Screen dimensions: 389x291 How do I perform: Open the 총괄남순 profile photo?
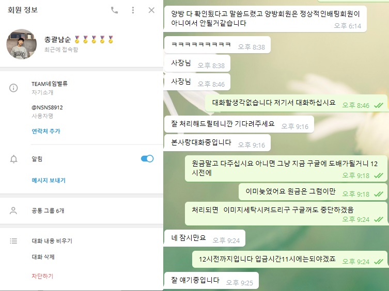[21, 44]
